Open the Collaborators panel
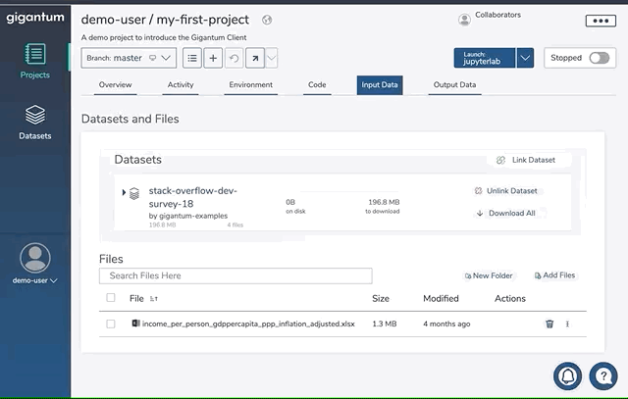The width and height of the screenshot is (628, 399). click(490, 18)
